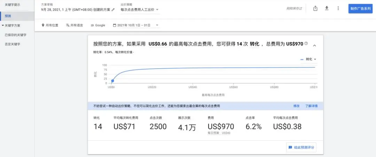Click the 修改 link in blue banner
The image size is (376, 157).
(296, 106)
